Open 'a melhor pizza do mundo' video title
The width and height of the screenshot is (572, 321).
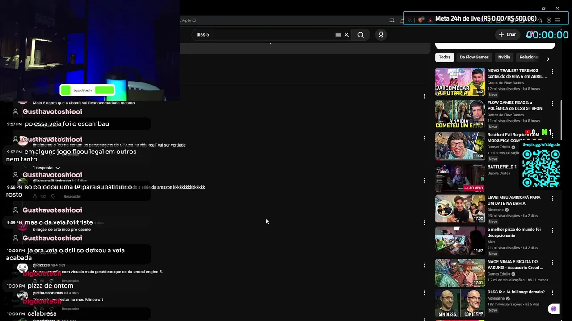pos(514,232)
